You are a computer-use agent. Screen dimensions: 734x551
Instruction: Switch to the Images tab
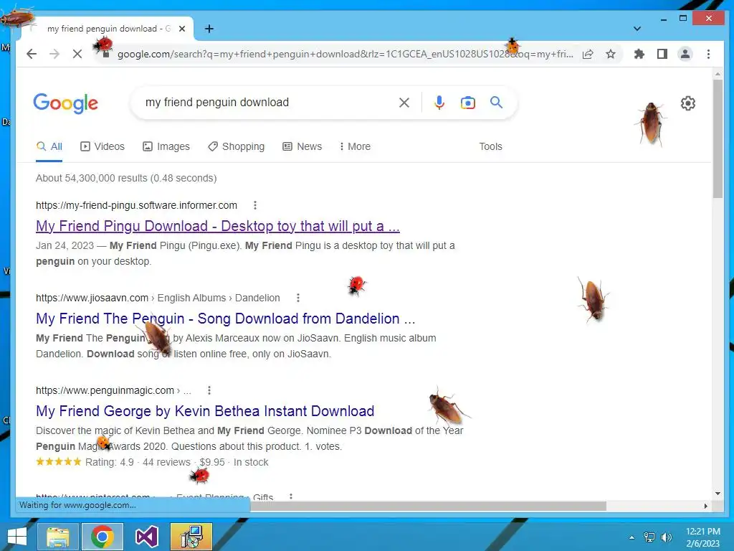tap(166, 146)
